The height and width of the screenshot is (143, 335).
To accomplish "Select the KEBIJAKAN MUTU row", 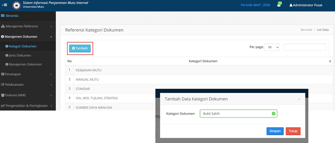I will (x=199, y=70).
